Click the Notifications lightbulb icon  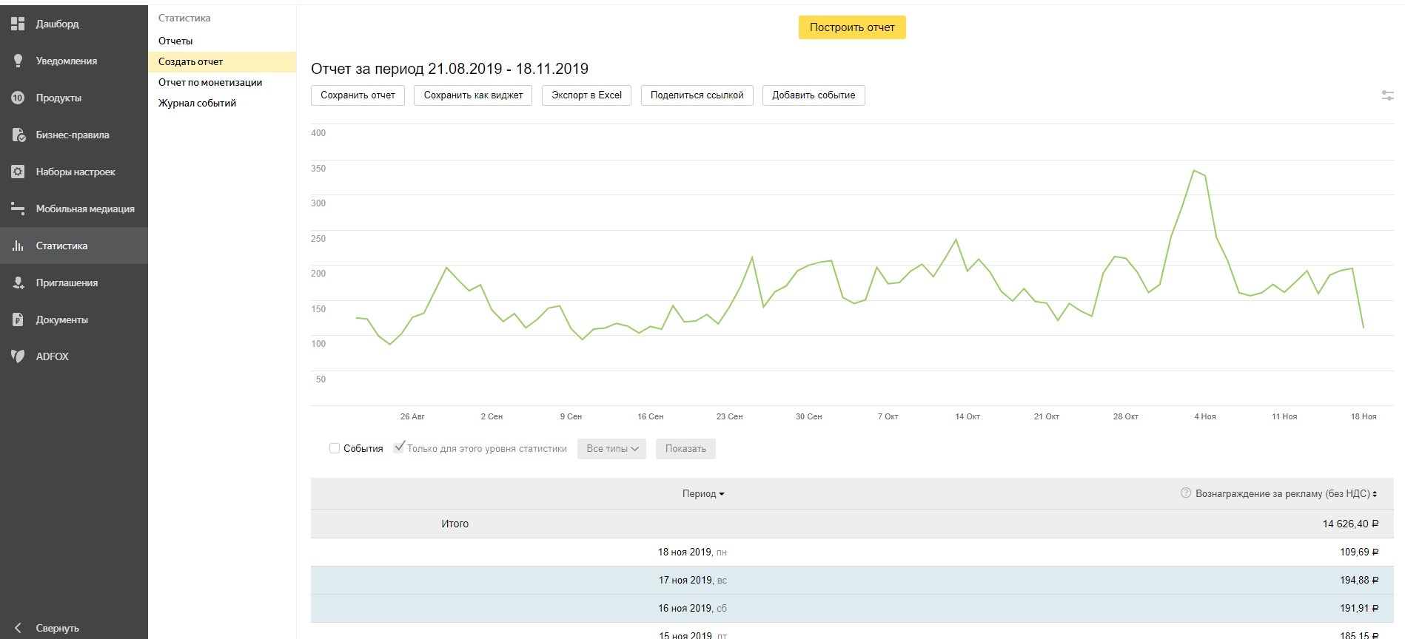(18, 61)
